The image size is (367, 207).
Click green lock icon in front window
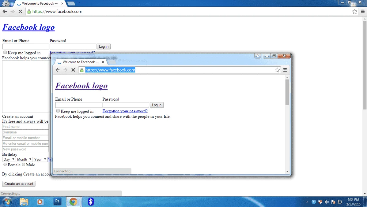(x=82, y=70)
